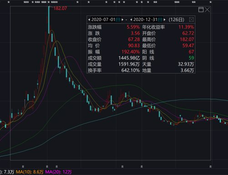The image size is (228, 175).
Task: Select the MA(20) 12万 indicator label
Action: (58, 172)
